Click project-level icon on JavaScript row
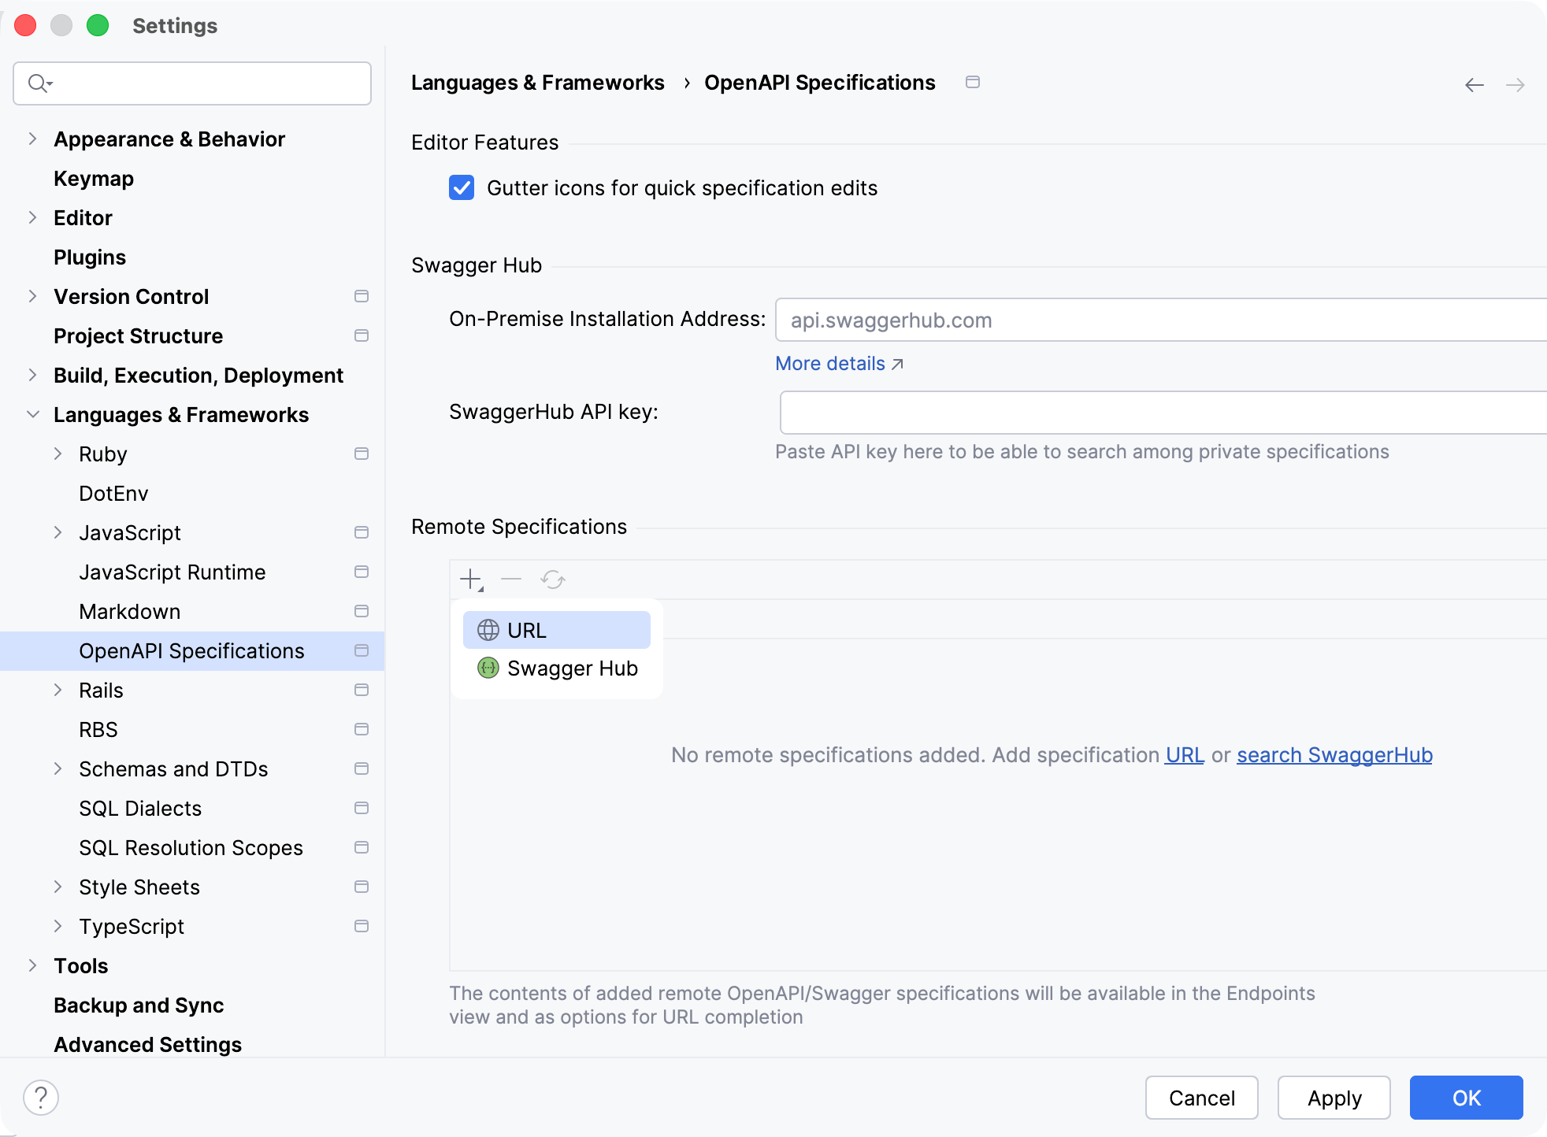Image resolution: width=1547 pixels, height=1137 pixels. point(362,532)
